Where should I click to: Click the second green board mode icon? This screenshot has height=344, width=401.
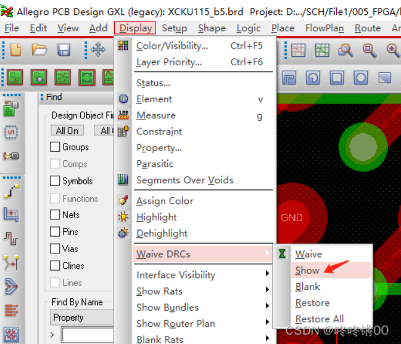point(39,77)
